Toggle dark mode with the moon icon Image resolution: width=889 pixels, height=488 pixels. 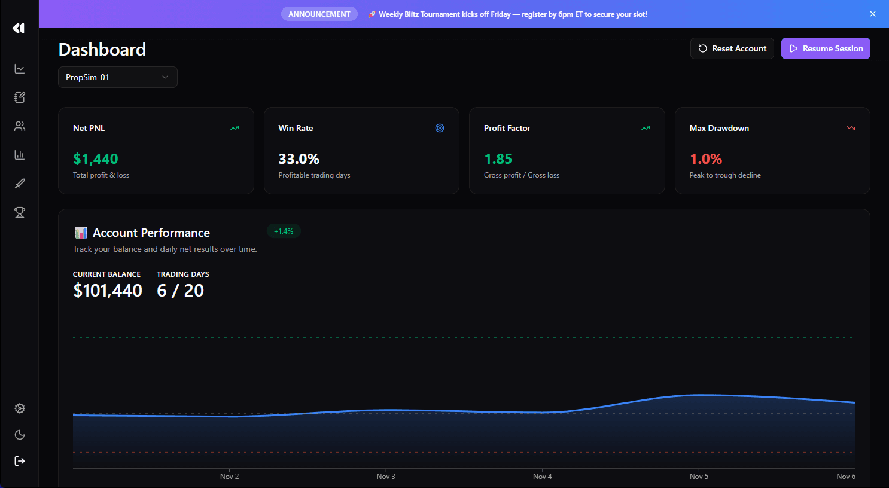(x=19, y=435)
